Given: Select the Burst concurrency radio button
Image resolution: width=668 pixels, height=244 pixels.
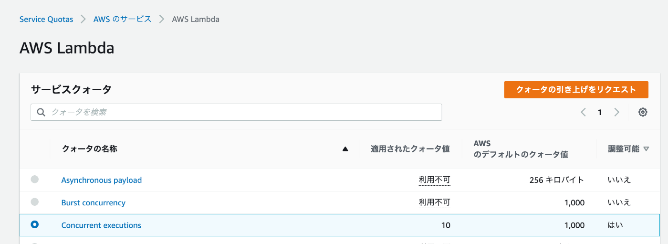Looking at the screenshot, I should [x=34, y=202].
